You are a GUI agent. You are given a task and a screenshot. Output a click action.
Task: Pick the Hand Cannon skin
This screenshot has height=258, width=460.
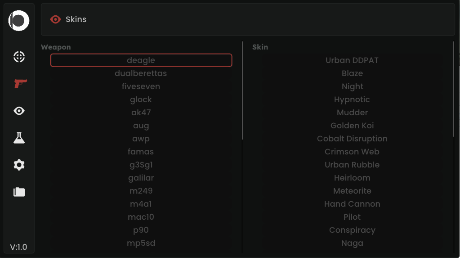pyautogui.click(x=352, y=204)
